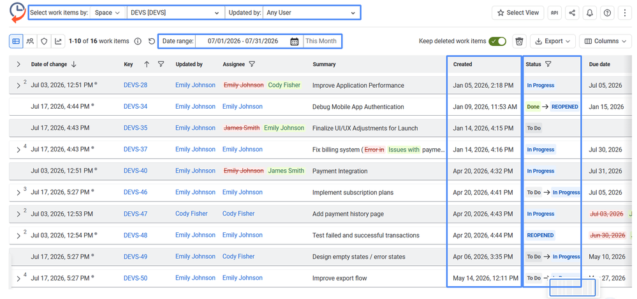Click the share icon
Screen dimensions: 637x299
(x=572, y=13)
